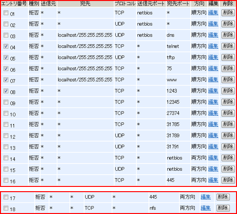This screenshot has width=237, height=214.
Task: Open 編集 link for entry 05 tftp
Action: pos(213,58)
